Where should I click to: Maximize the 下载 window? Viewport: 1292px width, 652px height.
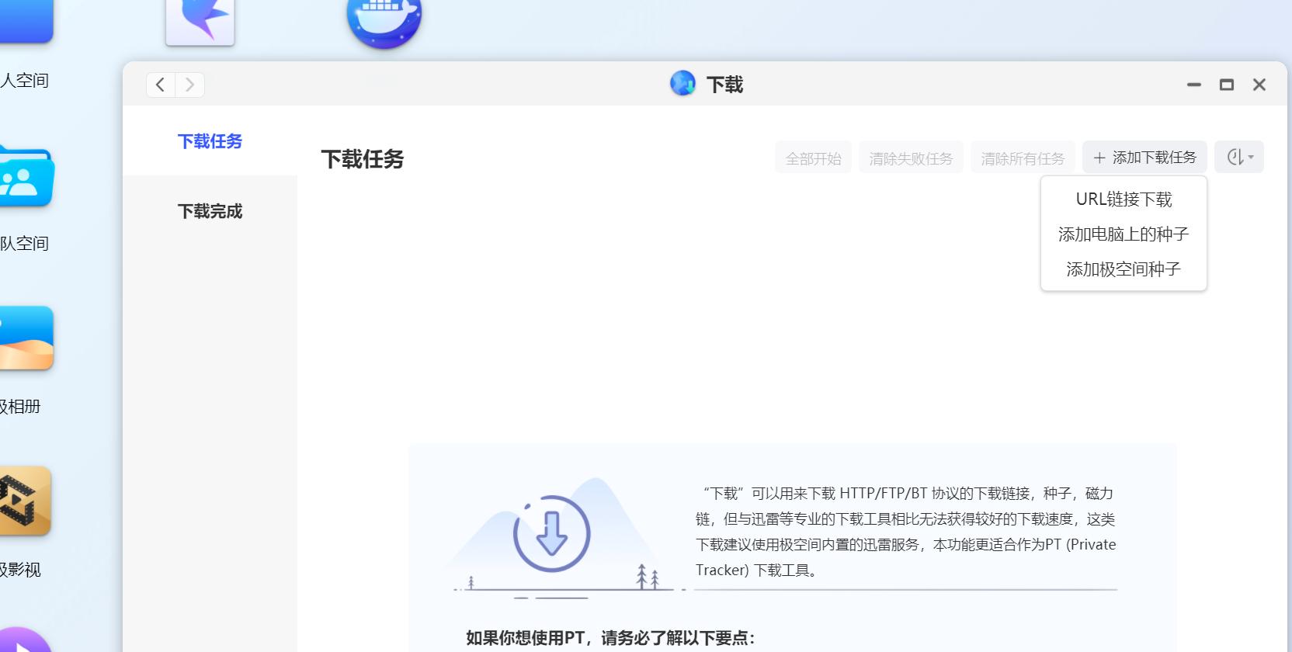[1227, 85]
